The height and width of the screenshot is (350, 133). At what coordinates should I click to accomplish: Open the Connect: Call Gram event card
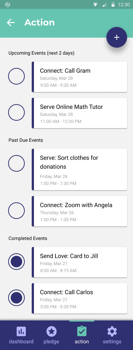tap(79, 77)
